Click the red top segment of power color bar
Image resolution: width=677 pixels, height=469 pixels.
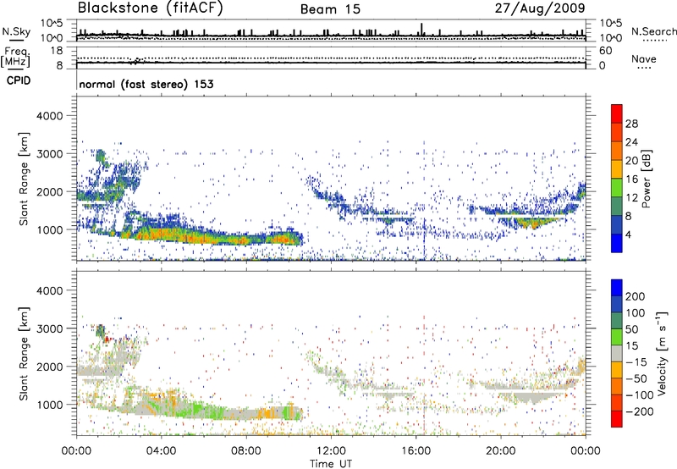pos(617,113)
